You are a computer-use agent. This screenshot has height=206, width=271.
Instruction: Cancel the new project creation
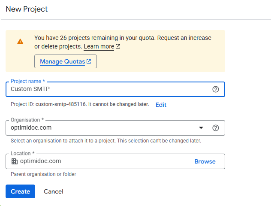pos(54,191)
